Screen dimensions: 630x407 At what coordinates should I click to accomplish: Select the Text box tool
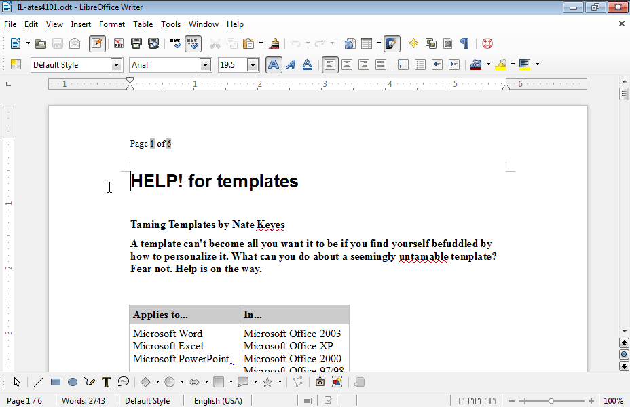pyautogui.click(x=107, y=382)
